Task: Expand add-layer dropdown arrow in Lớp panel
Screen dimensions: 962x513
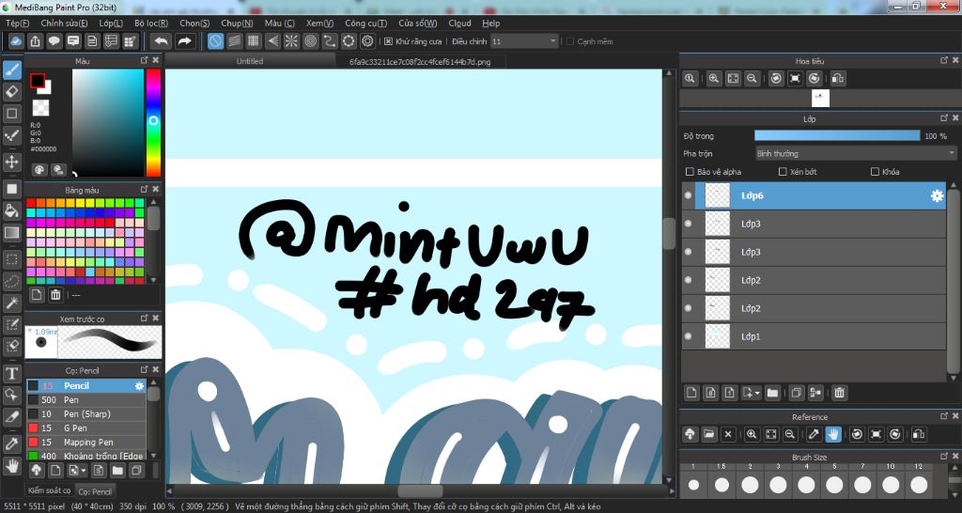Action: (758, 393)
